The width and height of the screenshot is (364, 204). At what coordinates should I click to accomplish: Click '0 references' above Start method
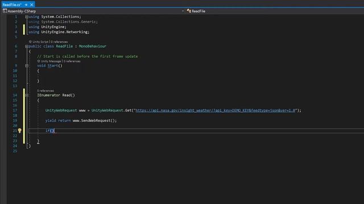point(72,61)
